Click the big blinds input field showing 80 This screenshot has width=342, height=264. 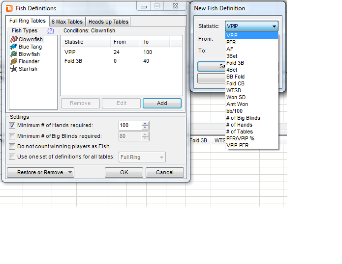pos(130,136)
